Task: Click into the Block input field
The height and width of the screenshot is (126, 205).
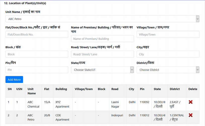Action: coord(37,54)
